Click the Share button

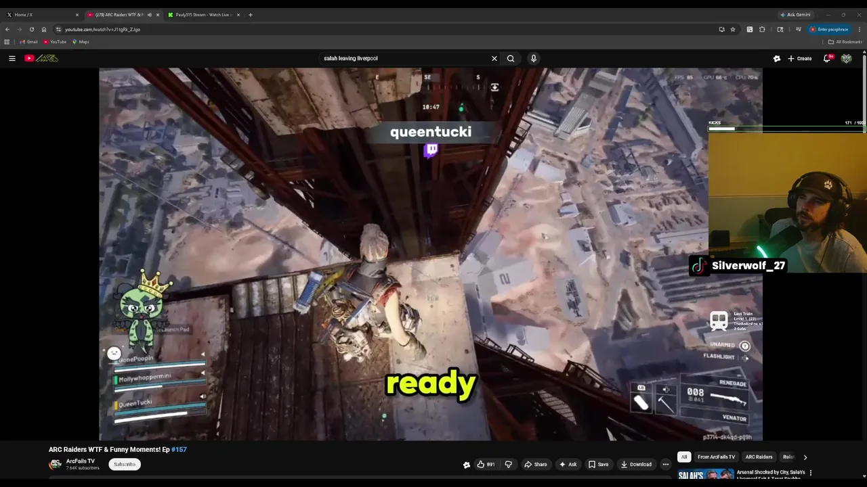536,464
